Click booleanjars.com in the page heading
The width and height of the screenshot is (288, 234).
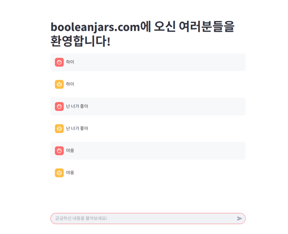pos(95,27)
